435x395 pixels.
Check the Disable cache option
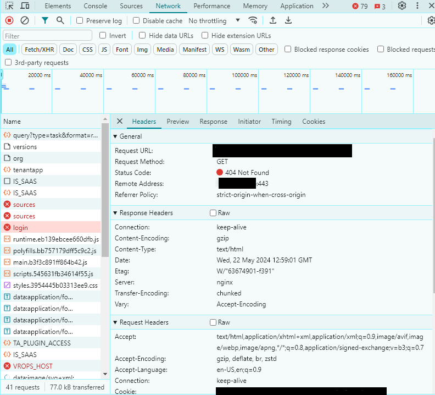[x=137, y=21]
